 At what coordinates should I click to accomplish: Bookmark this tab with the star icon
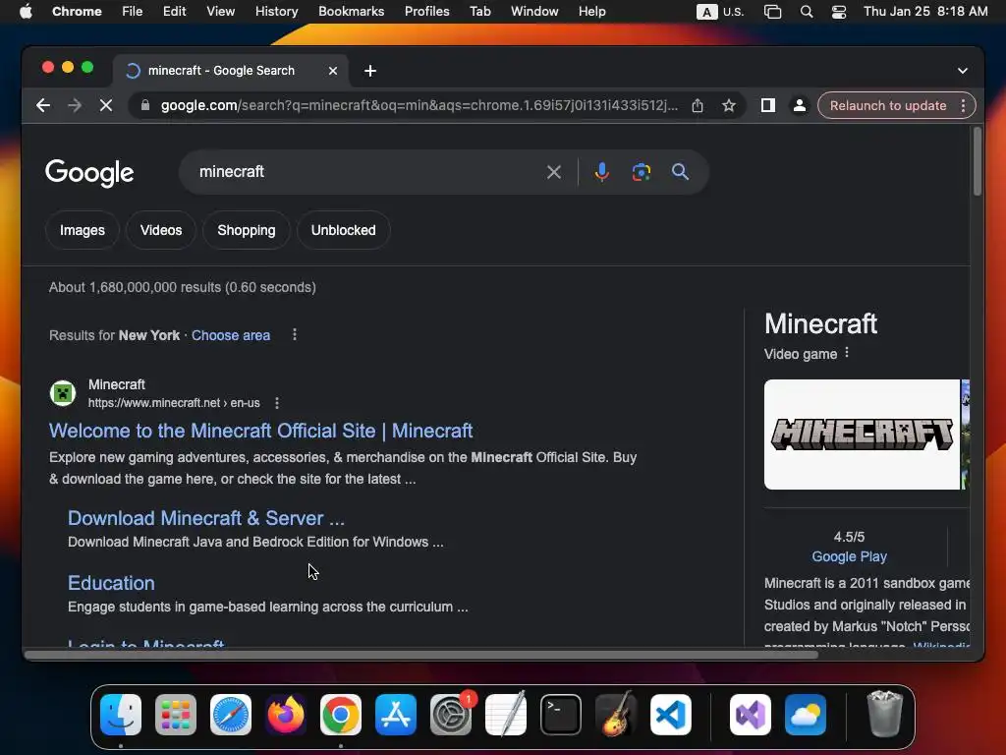[x=729, y=105]
